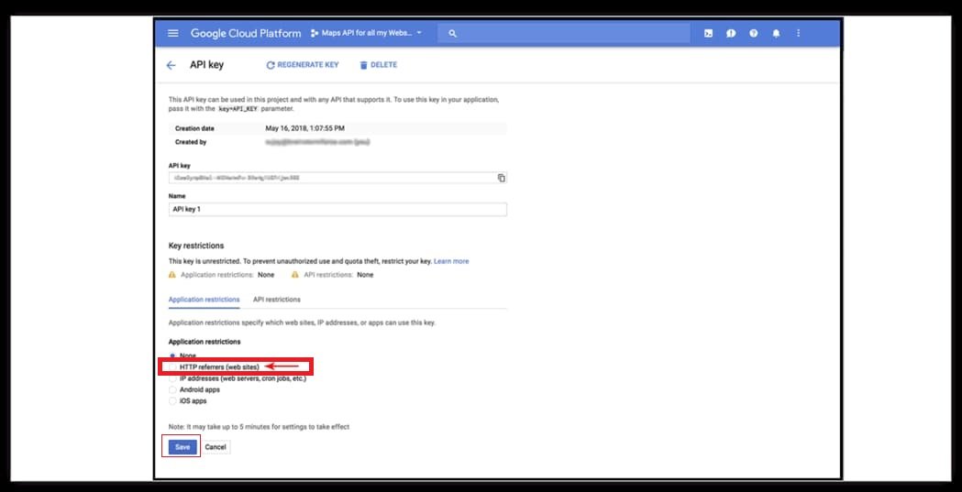Click the API restrictions warning icon
This screenshot has height=492, width=962.
pyautogui.click(x=295, y=275)
